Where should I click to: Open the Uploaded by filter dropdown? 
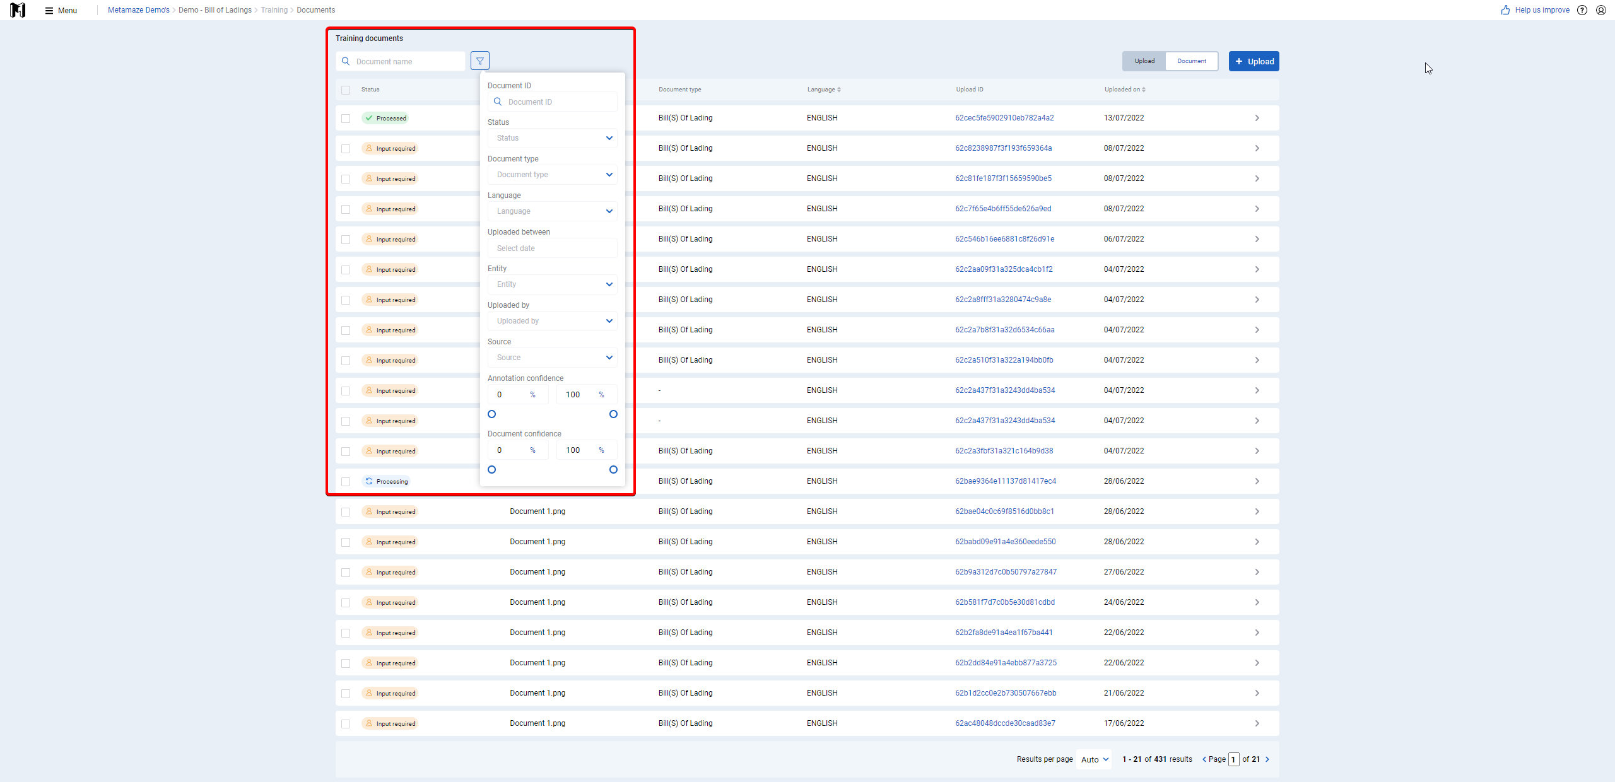553,321
